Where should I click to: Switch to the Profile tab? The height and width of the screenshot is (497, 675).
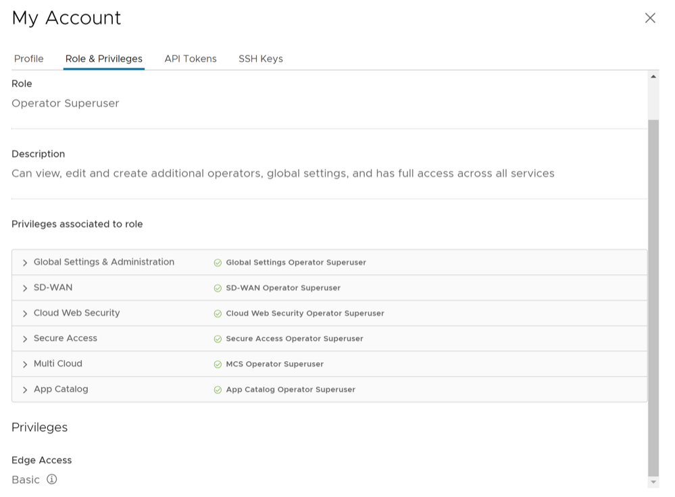pos(29,59)
